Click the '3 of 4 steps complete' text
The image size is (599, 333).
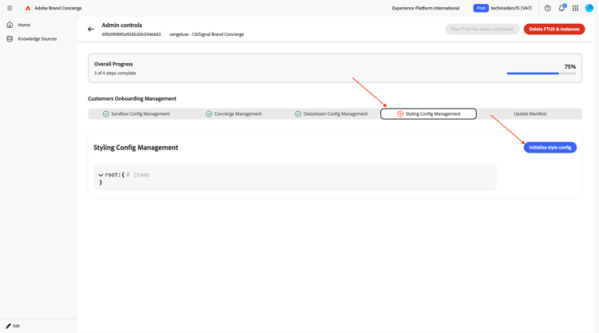(115, 73)
